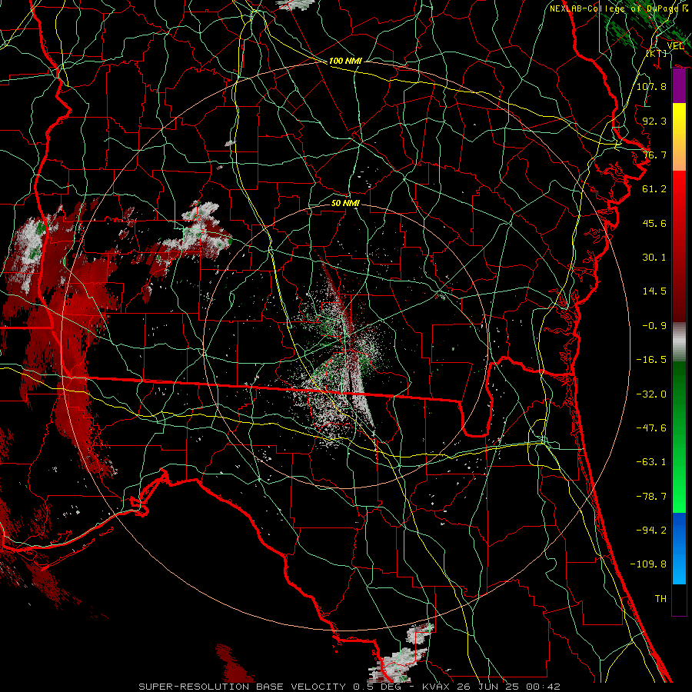The width and height of the screenshot is (692, 692).
Task: Select the 0.5 DEG elevation angle text
Action: pyautogui.click(x=378, y=687)
